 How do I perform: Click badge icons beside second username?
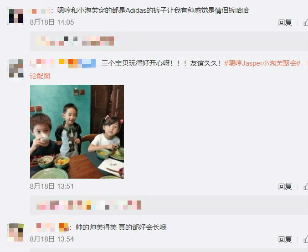point(77,63)
